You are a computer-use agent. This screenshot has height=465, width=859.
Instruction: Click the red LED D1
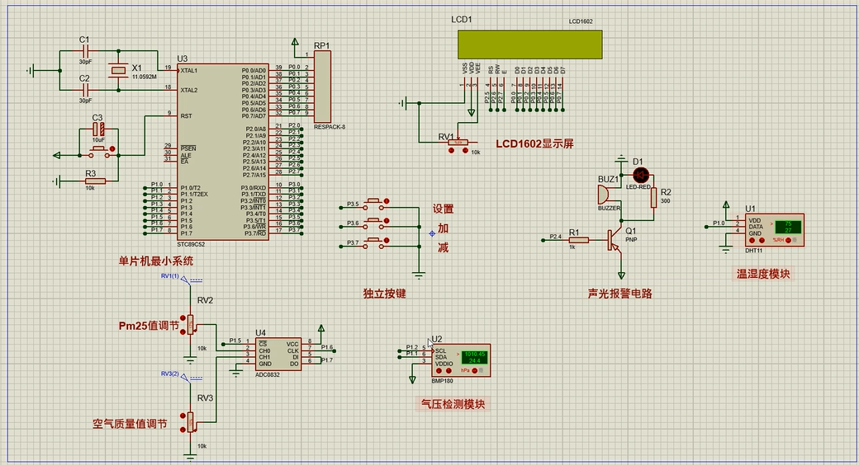641,175
